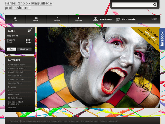Click cart icon in the Cart block

(30, 30)
